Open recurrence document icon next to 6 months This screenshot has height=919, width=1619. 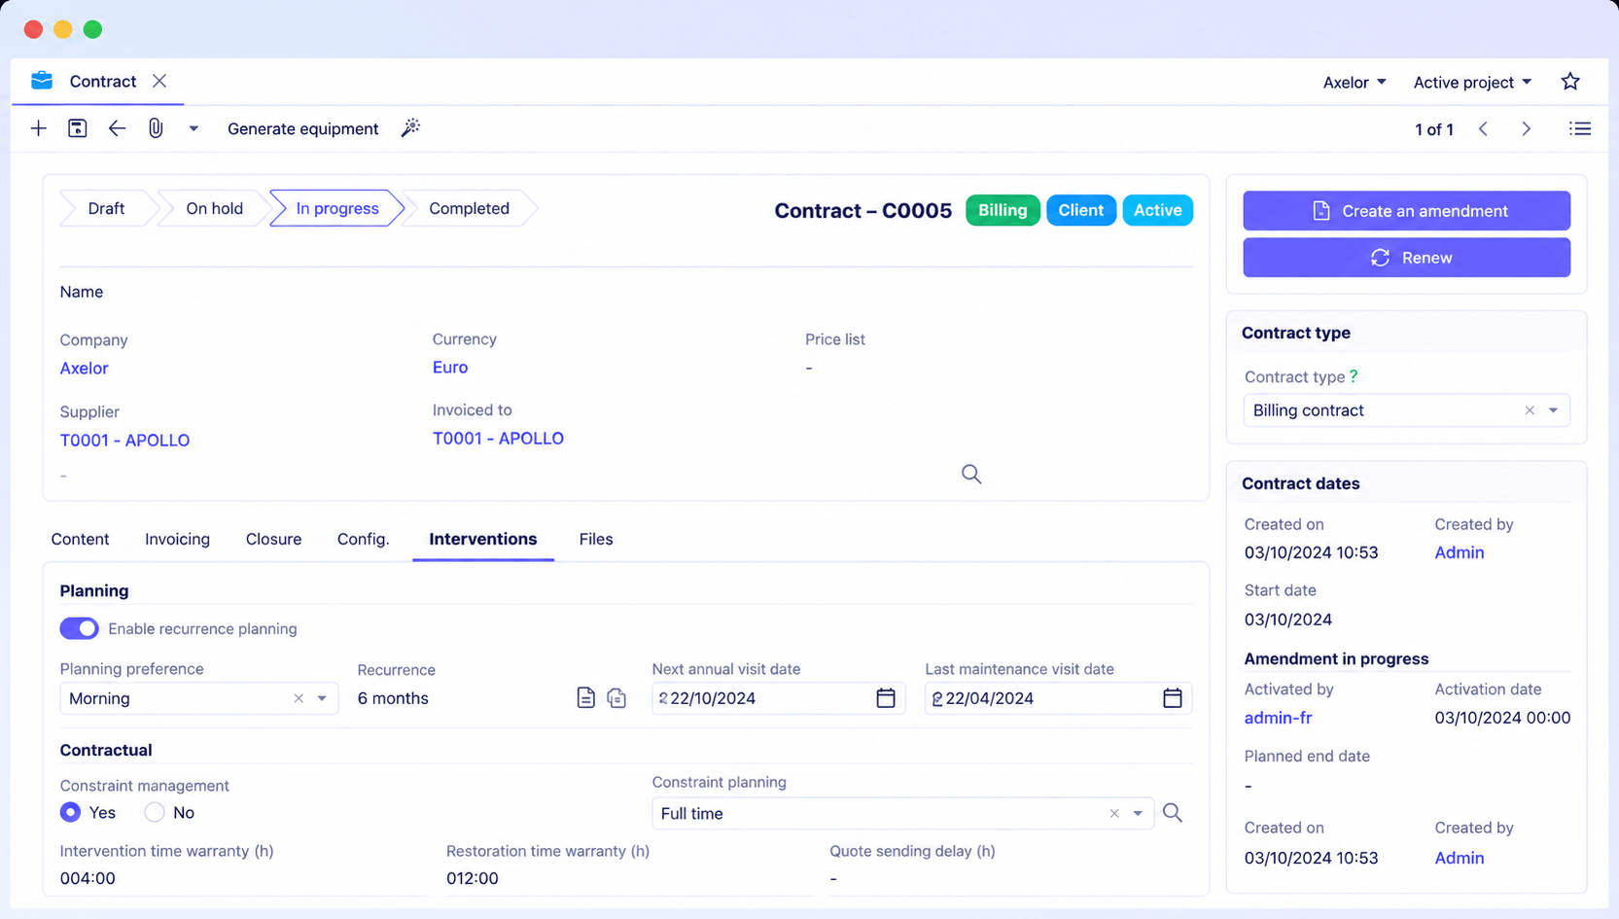point(585,698)
